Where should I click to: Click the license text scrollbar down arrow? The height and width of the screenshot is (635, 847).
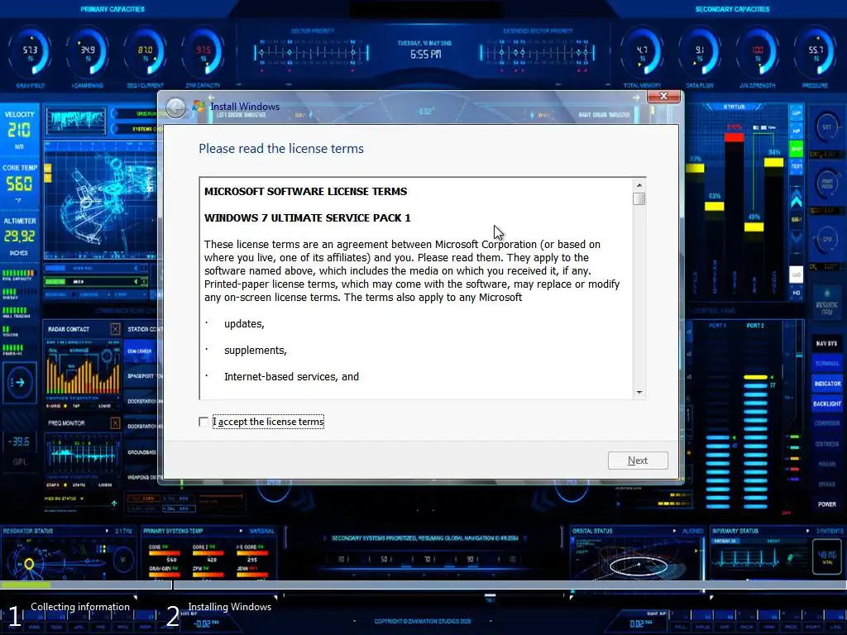pos(639,393)
